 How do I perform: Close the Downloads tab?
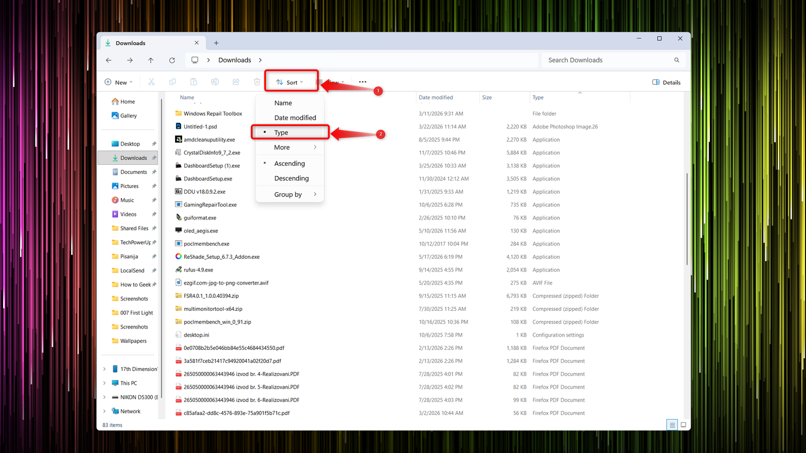197,43
